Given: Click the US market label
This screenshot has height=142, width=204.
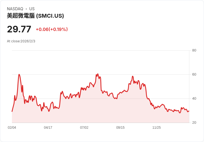Looking at the screenshot, I should pyautogui.click(x=32, y=9).
